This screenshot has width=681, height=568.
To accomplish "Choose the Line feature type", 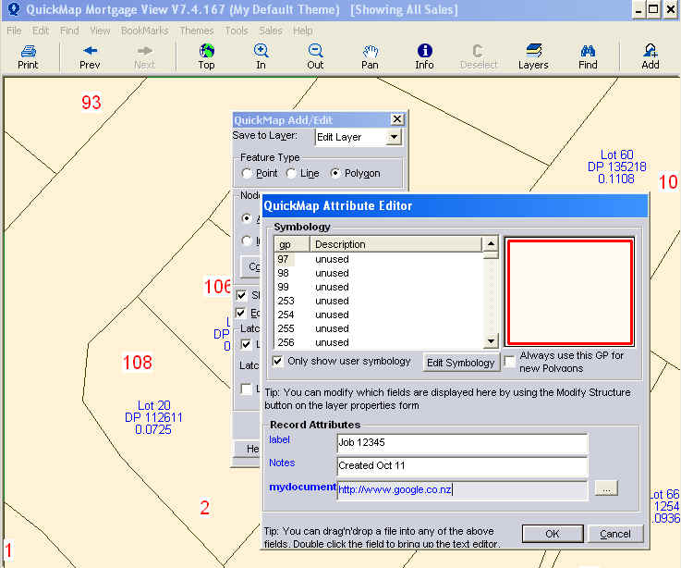I will coord(291,174).
